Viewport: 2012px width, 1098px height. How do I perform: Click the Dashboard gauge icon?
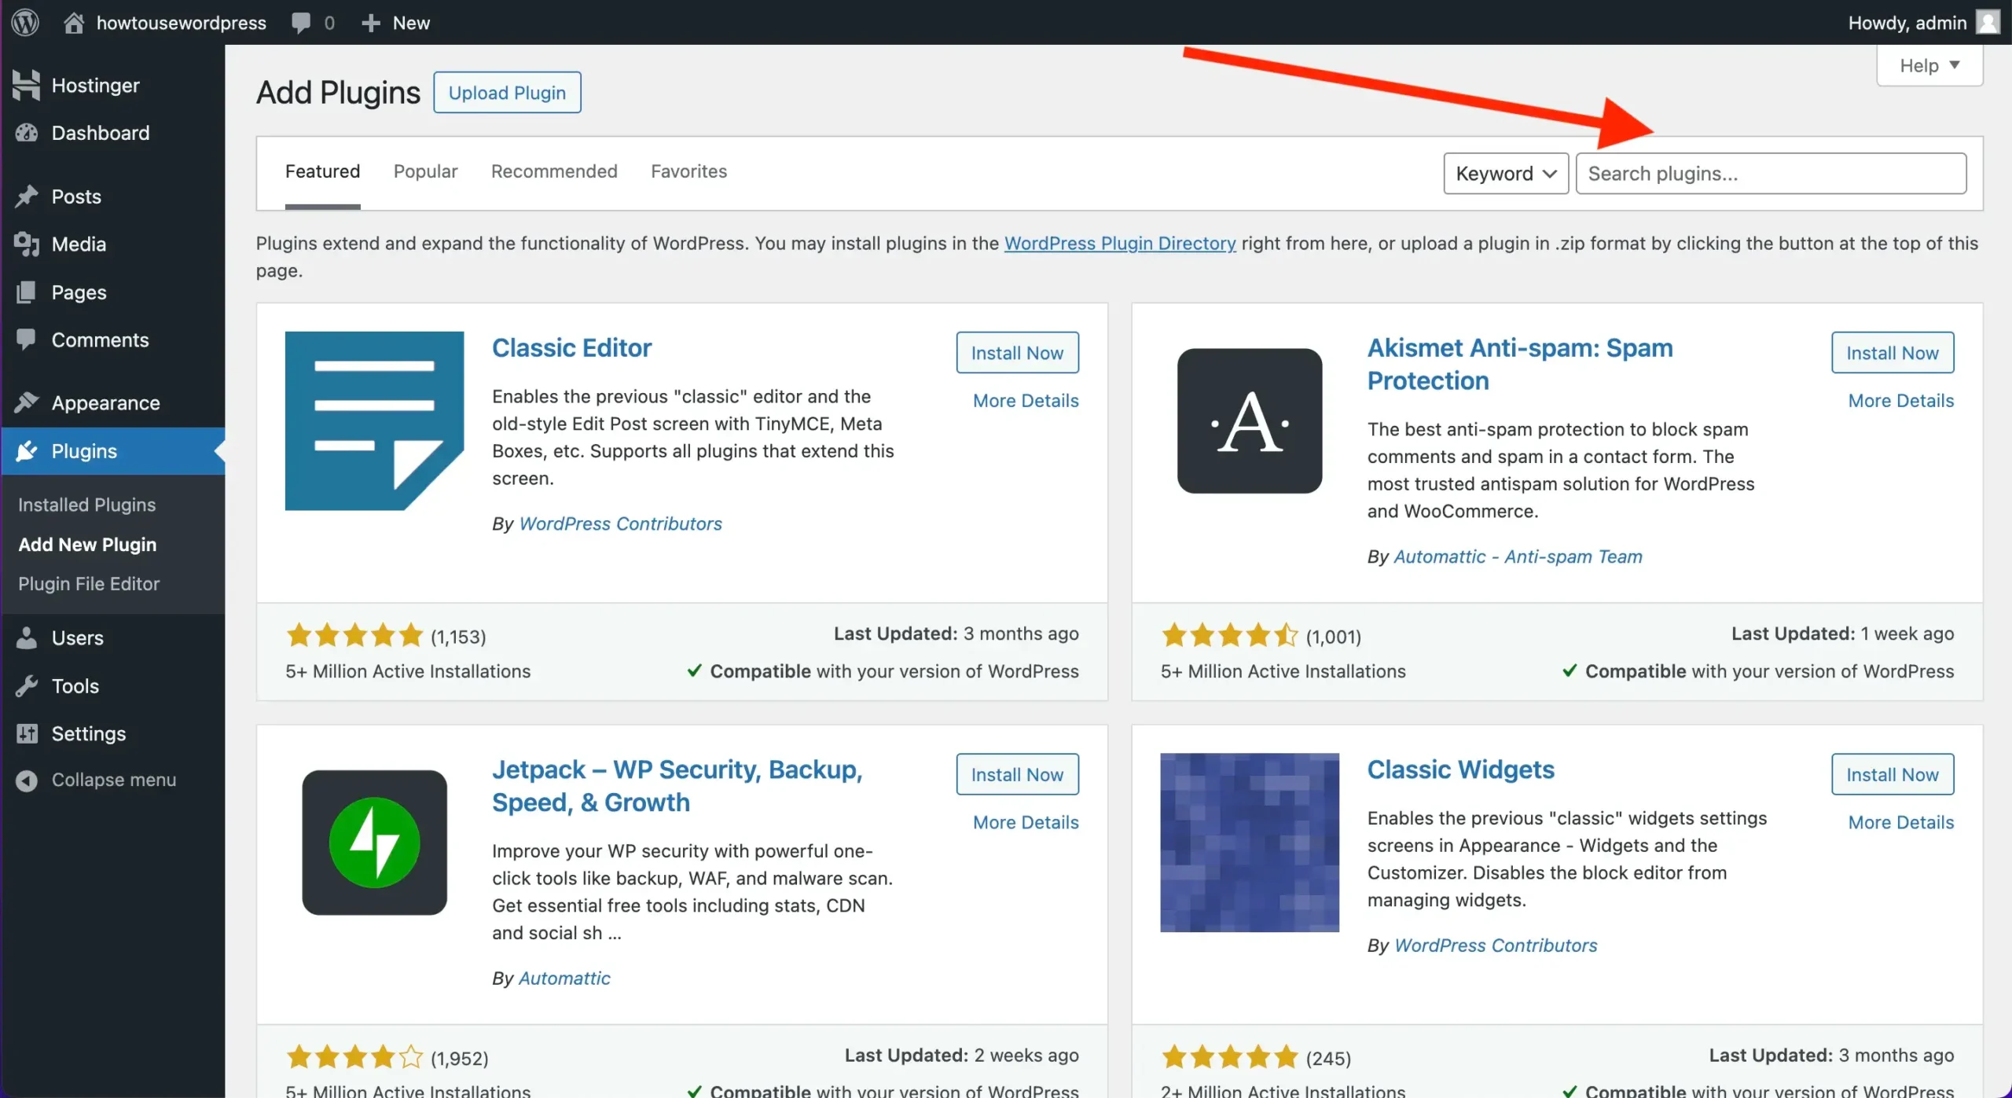pyautogui.click(x=26, y=133)
